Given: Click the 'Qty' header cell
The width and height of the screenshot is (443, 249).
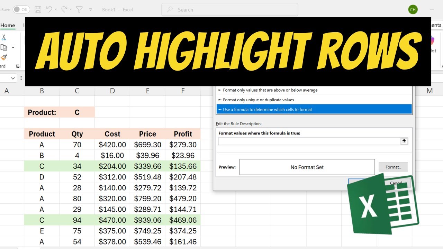Looking at the screenshot, I should tap(77, 134).
